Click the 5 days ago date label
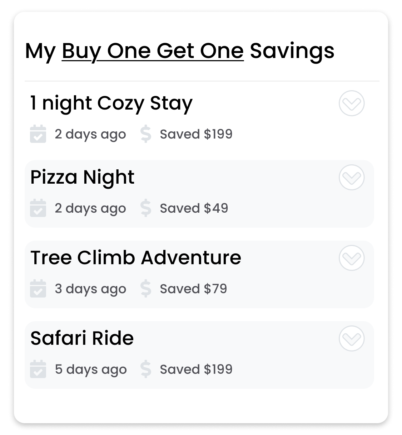This screenshot has height=435, width=402. tap(91, 369)
